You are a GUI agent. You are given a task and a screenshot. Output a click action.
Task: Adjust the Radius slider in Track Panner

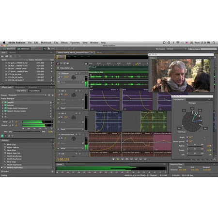(x=195, y=146)
